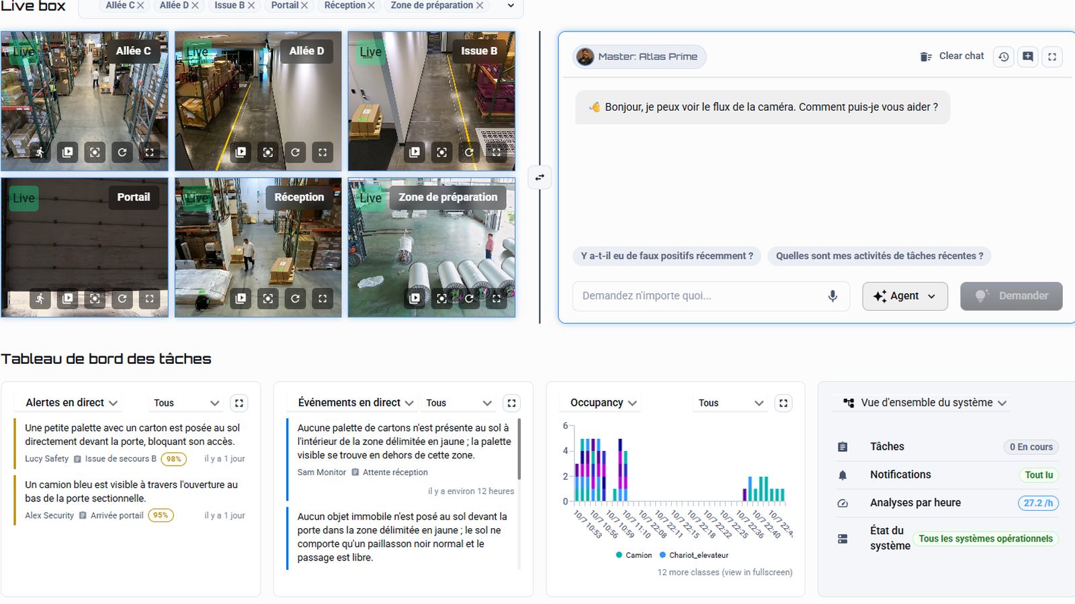The width and height of the screenshot is (1075, 604).
Task: Expand Réception feed to fullscreen
Action: click(x=322, y=299)
